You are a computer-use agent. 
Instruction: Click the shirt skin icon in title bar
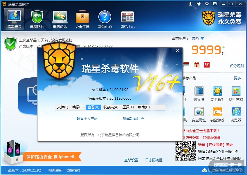pos(199,4)
